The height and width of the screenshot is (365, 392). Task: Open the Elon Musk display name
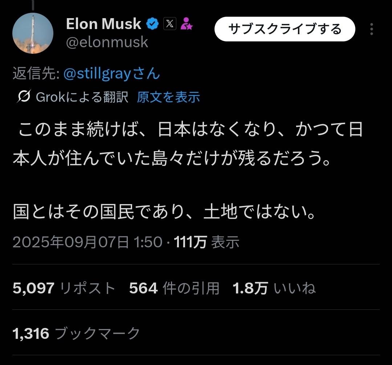pyautogui.click(x=103, y=24)
